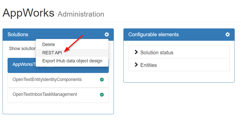Choose Delete from the context menu
Viewport: 241px width, 128px height.
click(x=72, y=45)
